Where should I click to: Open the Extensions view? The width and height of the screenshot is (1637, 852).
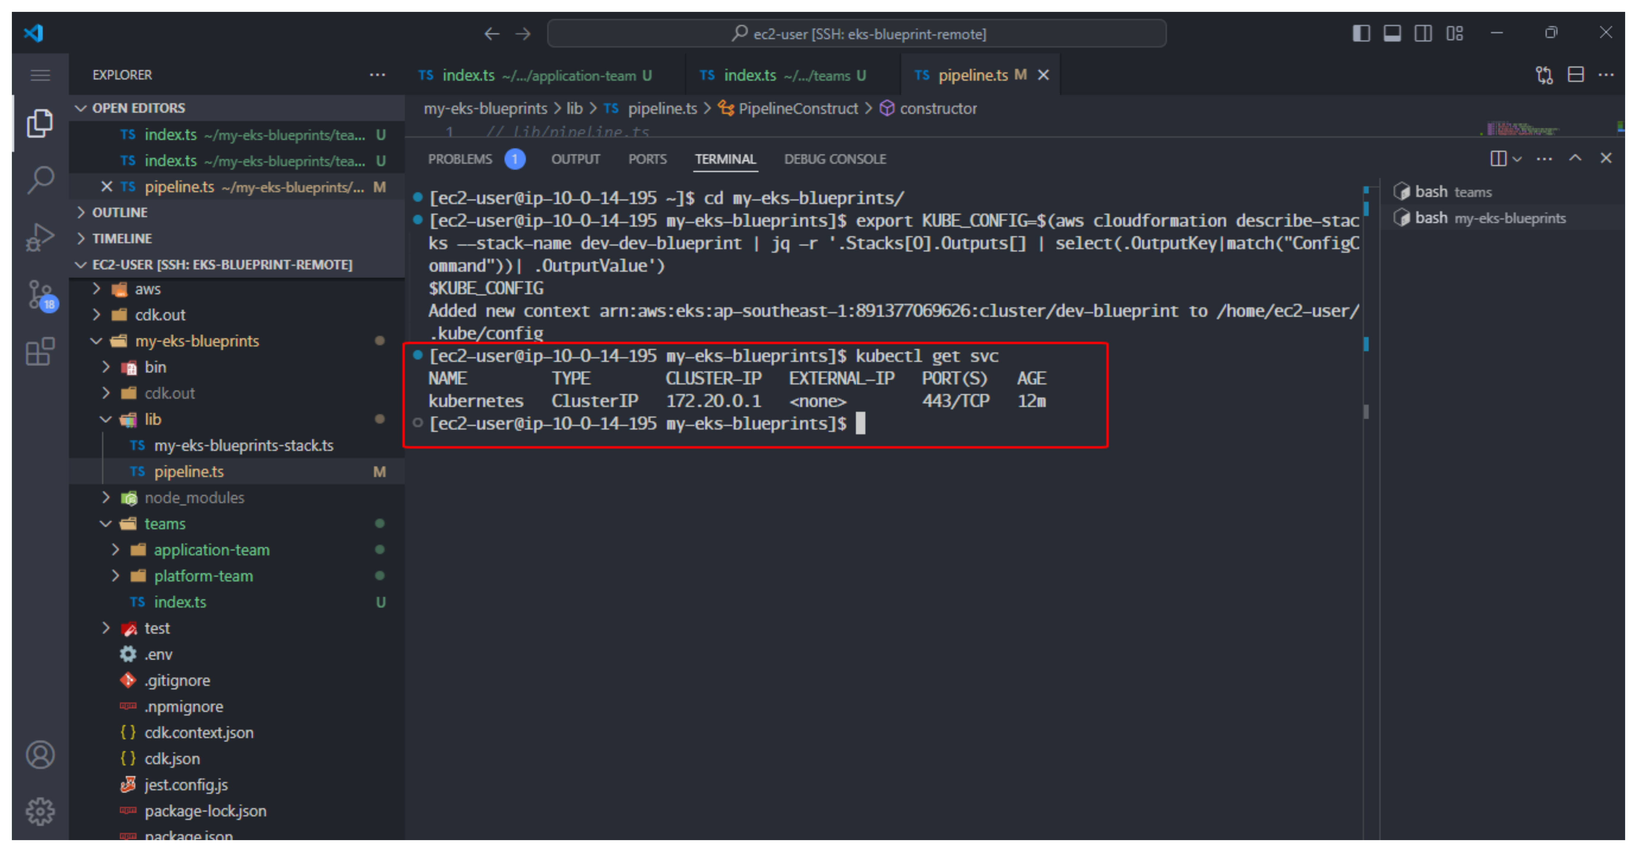(39, 351)
